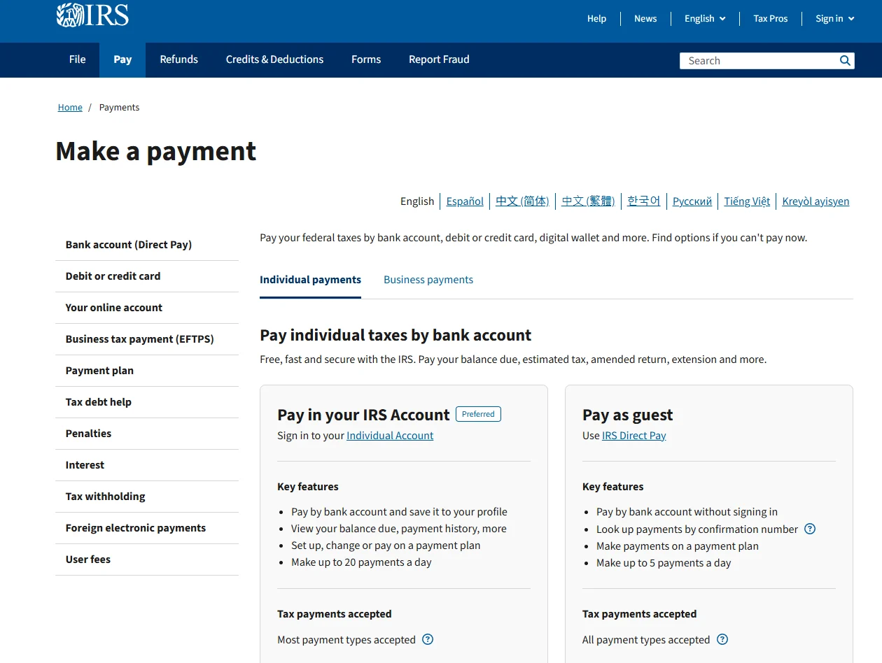The width and height of the screenshot is (882, 663).
Task: Open Tax debt help sidebar link
Action: (x=147, y=402)
